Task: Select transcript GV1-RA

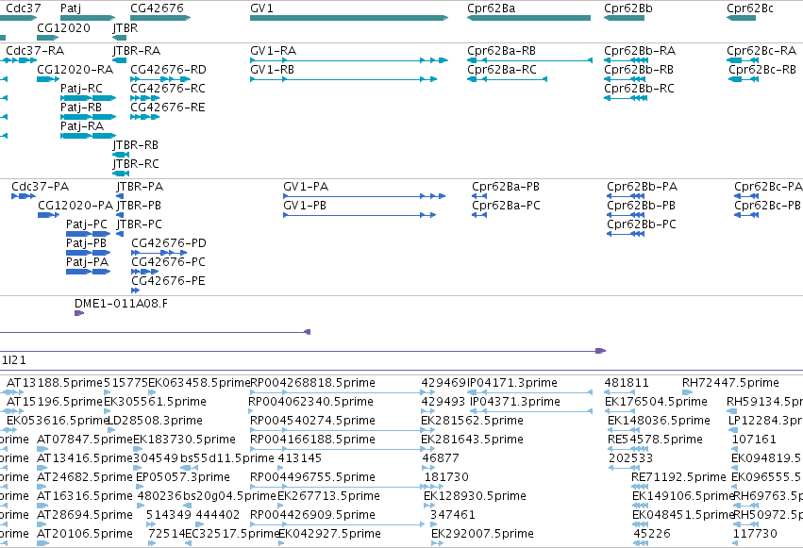Action: pos(349,60)
